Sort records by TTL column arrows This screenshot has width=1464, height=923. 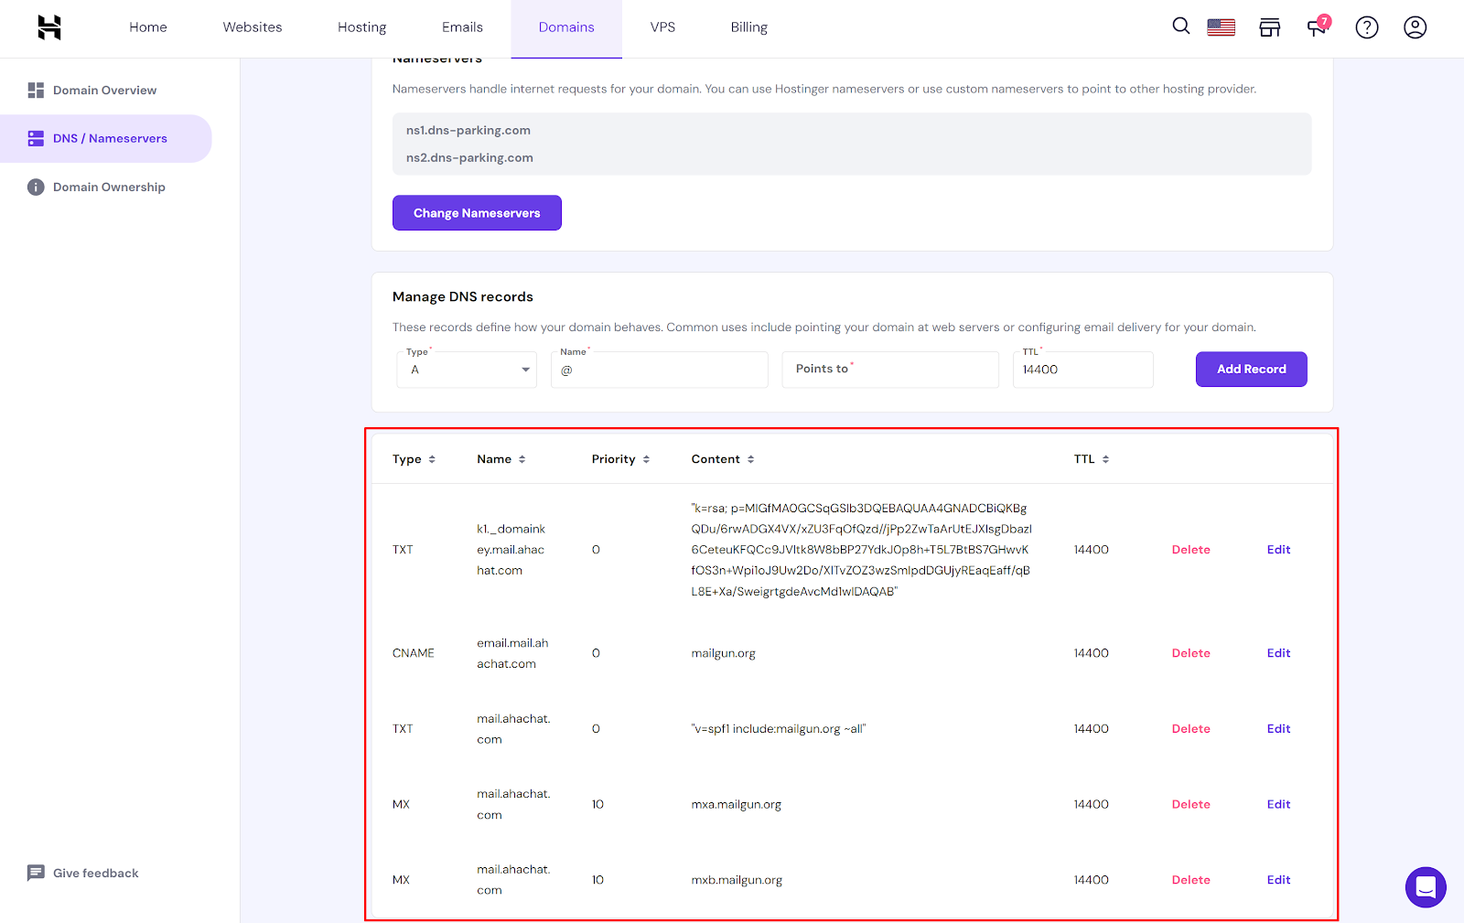click(x=1105, y=459)
